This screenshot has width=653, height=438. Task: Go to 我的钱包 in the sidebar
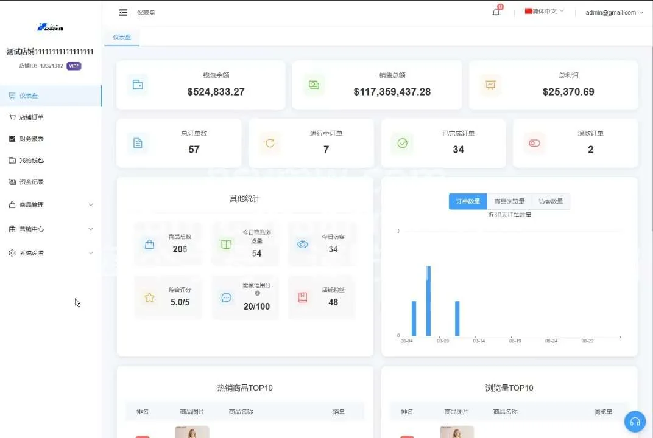click(x=32, y=161)
